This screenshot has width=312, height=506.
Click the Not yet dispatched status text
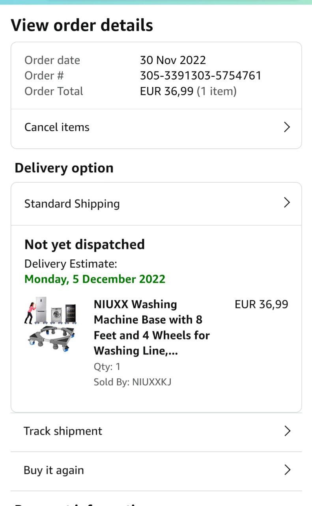tap(85, 244)
